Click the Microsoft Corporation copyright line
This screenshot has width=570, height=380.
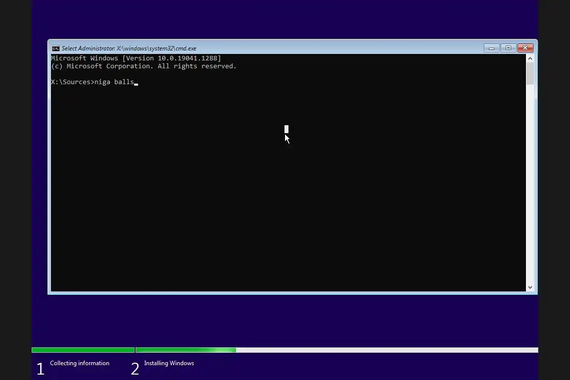pyautogui.click(x=144, y=66)
